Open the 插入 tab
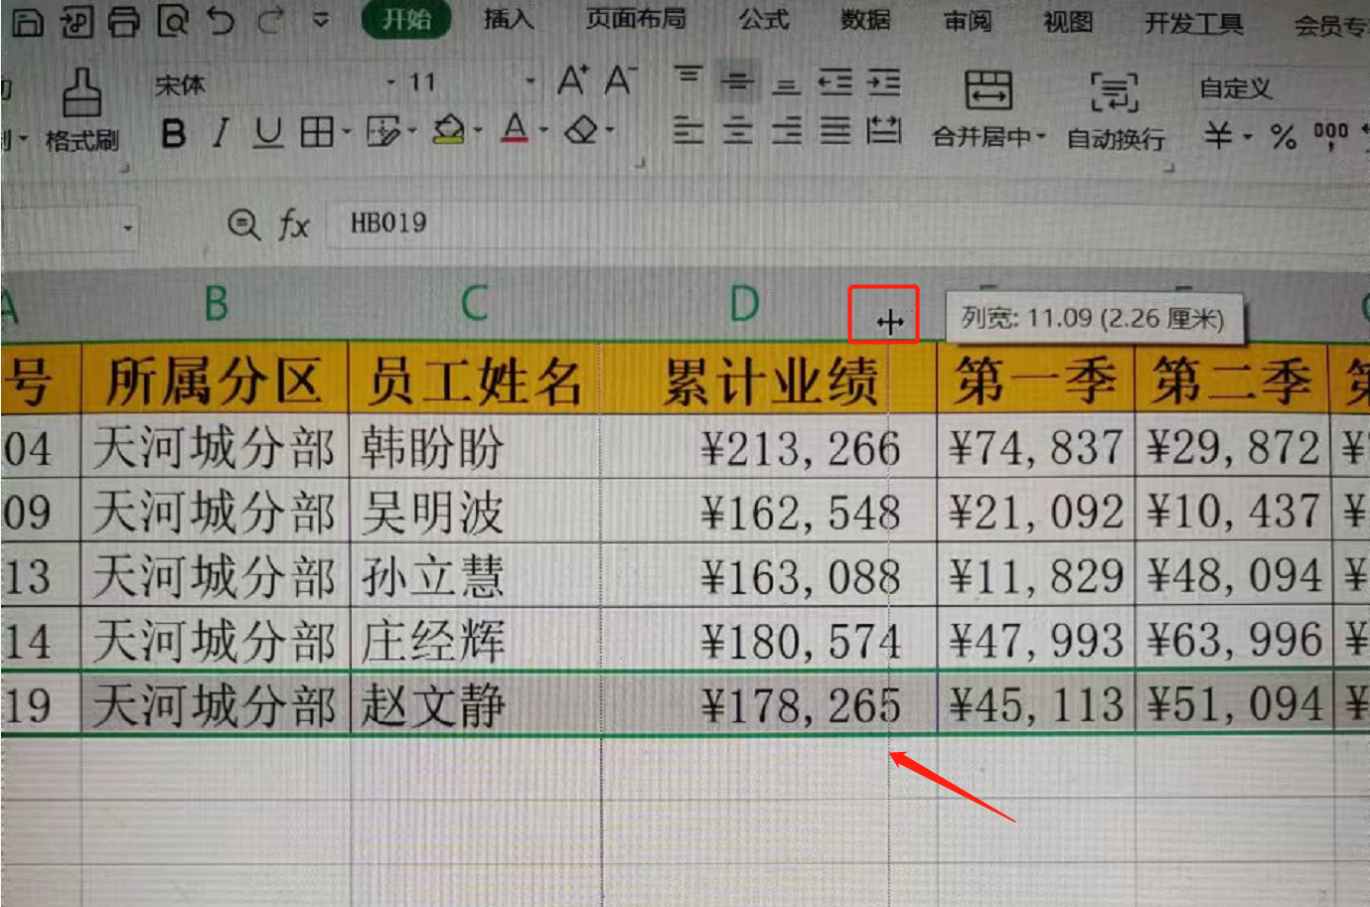Image resolution: width=1370 pixels, height=907 pixels. pyautogui.click(x=508, y=19)
